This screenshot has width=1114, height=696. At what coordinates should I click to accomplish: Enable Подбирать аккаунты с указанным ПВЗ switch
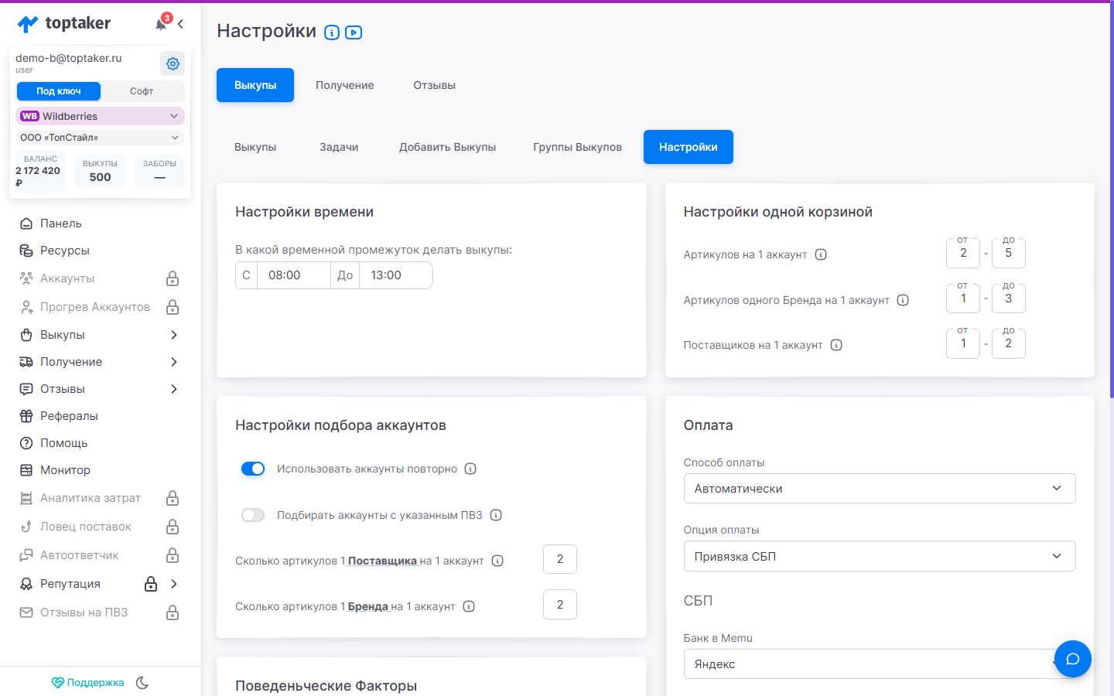tap(253, 515)
